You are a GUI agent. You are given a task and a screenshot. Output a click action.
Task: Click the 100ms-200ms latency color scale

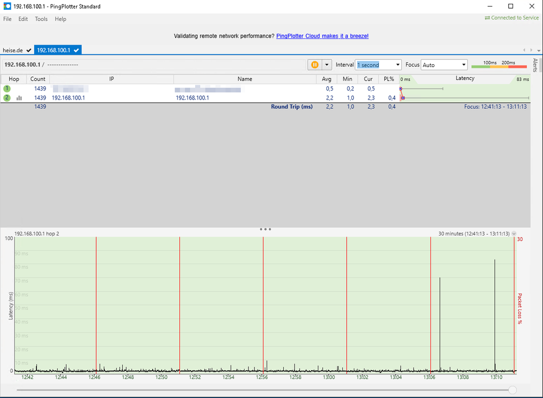pyautogui.click(x=498, y=66)
